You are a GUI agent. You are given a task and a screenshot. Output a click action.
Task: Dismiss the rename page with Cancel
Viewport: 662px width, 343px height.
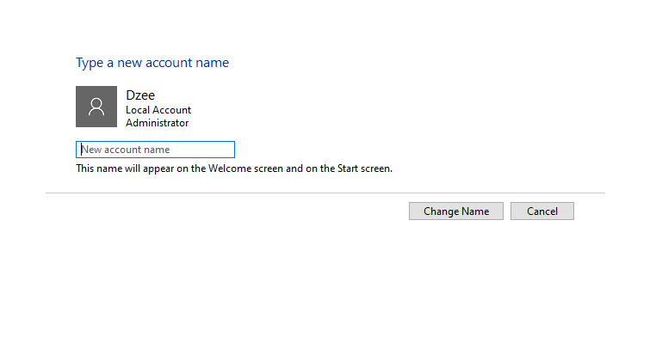pos(542,211)
